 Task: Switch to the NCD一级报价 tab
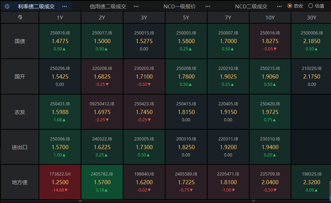coord(179,6)
